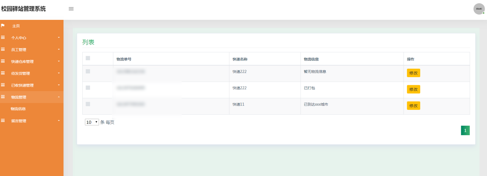Click the grid icon beside 员工管理
The image size is (487, 176).
click(3, 50)
